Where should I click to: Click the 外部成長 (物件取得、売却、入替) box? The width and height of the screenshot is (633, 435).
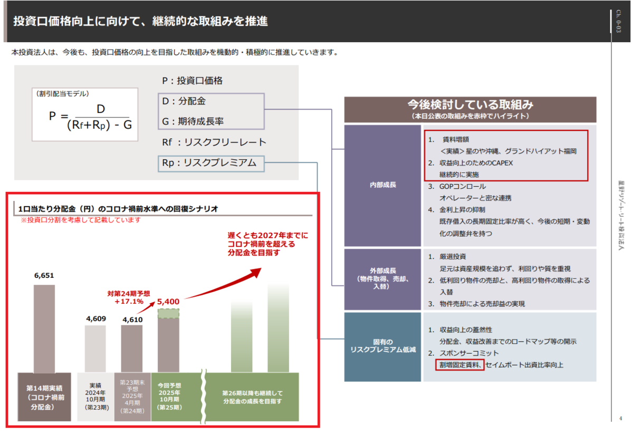pos(383,279)
